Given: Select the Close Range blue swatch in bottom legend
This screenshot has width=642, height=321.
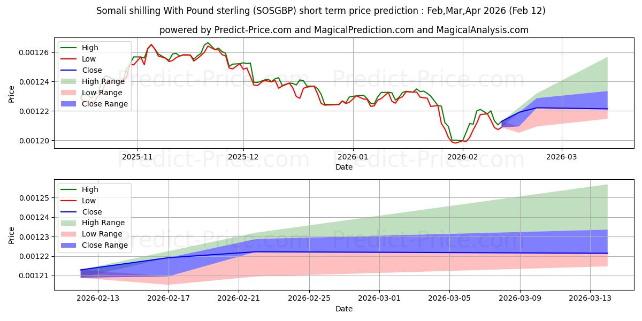Looking at the screenshot, I should coord(70,245).
